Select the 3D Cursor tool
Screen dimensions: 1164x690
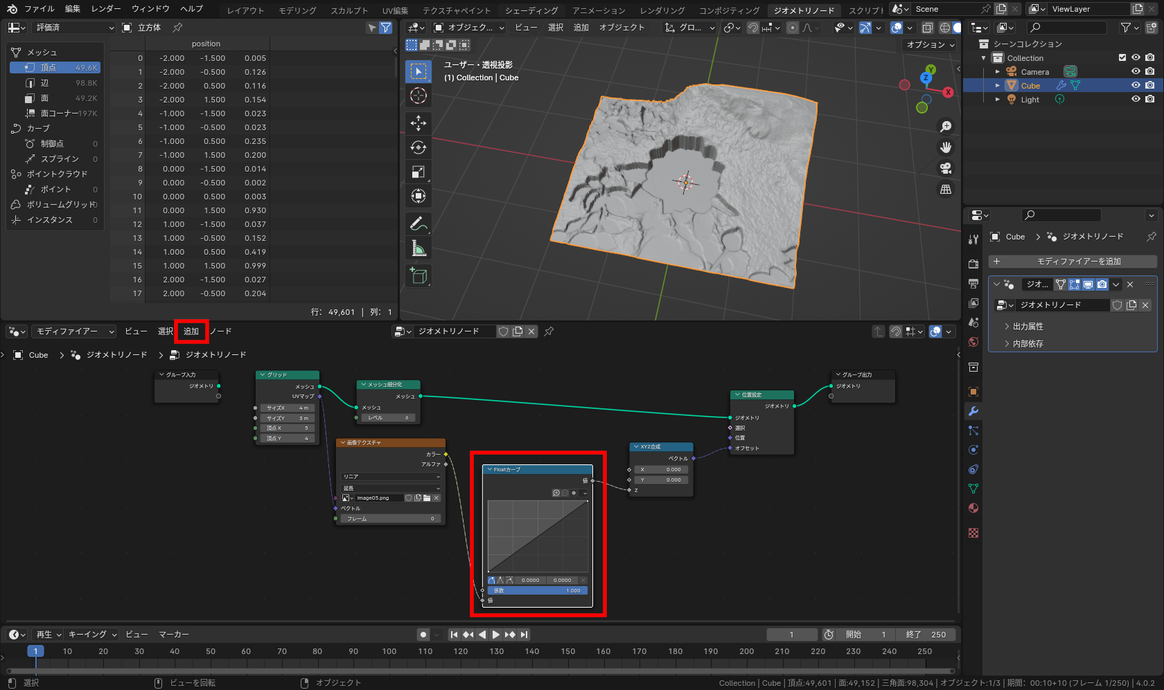coord(418,96)
